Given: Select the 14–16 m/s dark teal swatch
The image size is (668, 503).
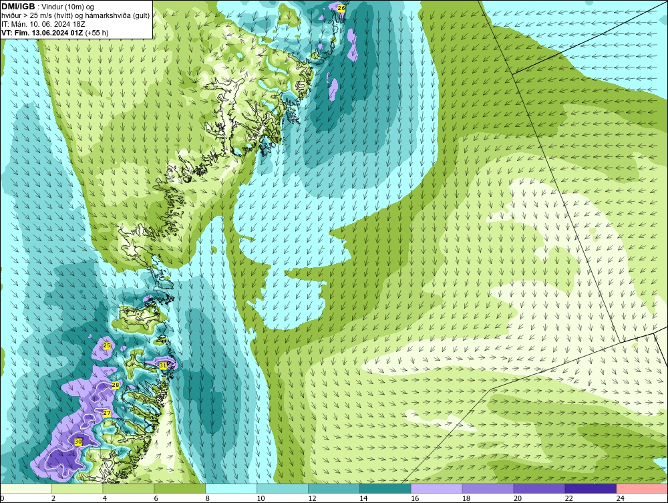Looking at the screenshot, I should point(385,488).
